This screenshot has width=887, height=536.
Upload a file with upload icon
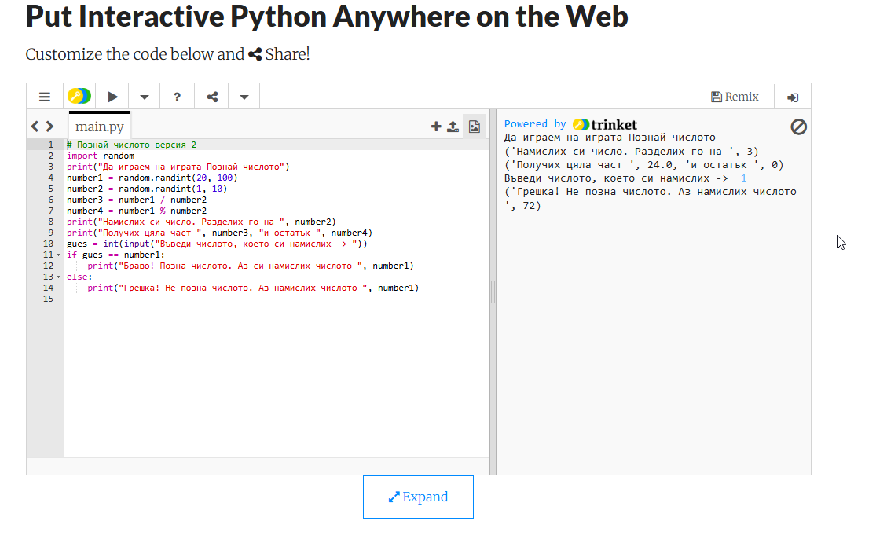(453, 127)
